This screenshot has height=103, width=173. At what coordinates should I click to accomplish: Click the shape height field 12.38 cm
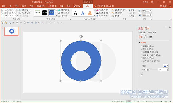click(146, 11)
